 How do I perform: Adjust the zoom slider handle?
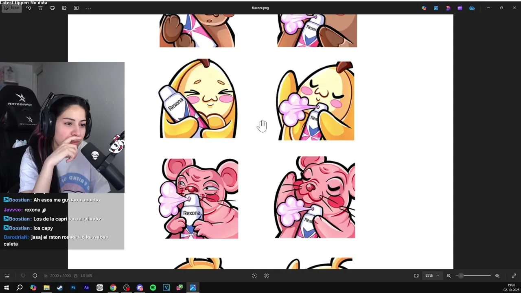click(461, 276)
